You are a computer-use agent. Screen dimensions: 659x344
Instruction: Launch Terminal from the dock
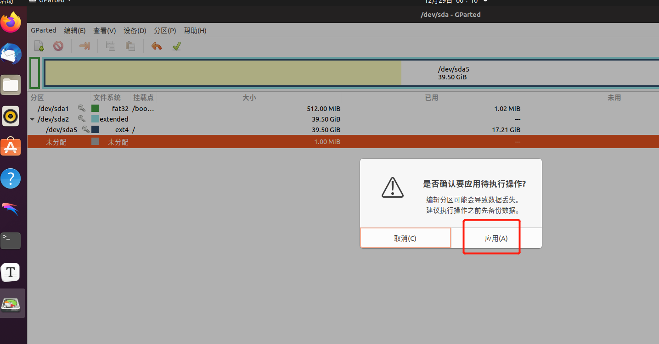point(11,240)
